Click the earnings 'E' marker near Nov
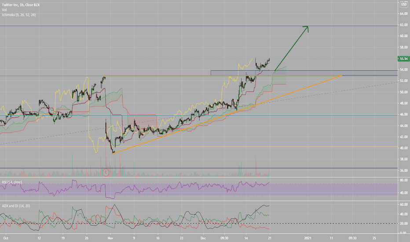This screenshot has height=242, width=410. pos(106,172)
